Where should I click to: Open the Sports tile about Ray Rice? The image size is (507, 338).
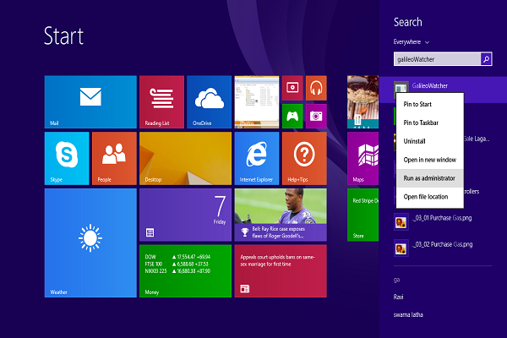(281, 215)
